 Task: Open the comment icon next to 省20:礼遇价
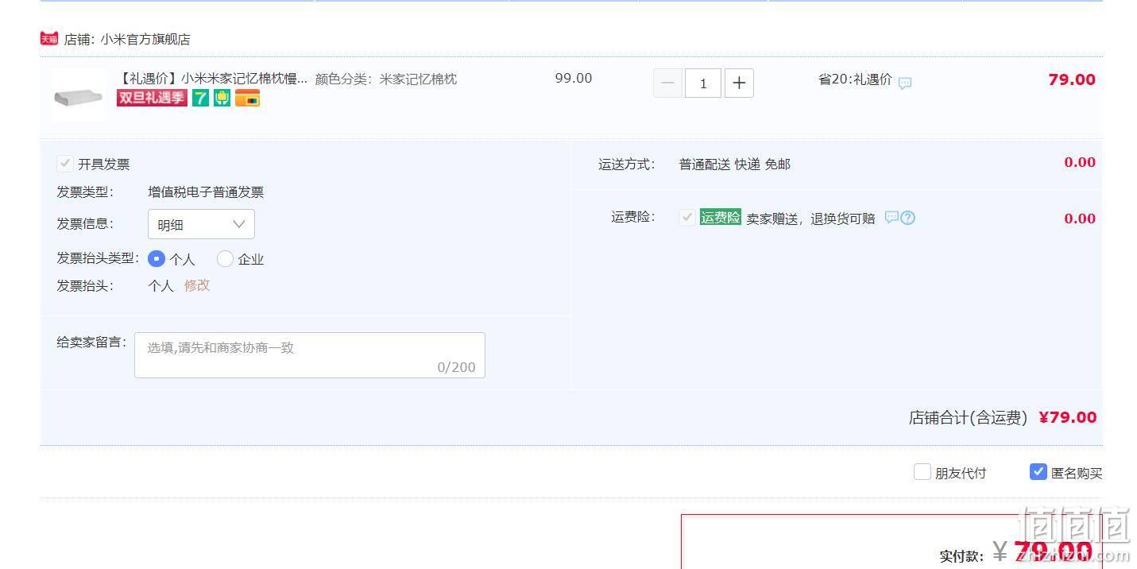coord(905,83)
